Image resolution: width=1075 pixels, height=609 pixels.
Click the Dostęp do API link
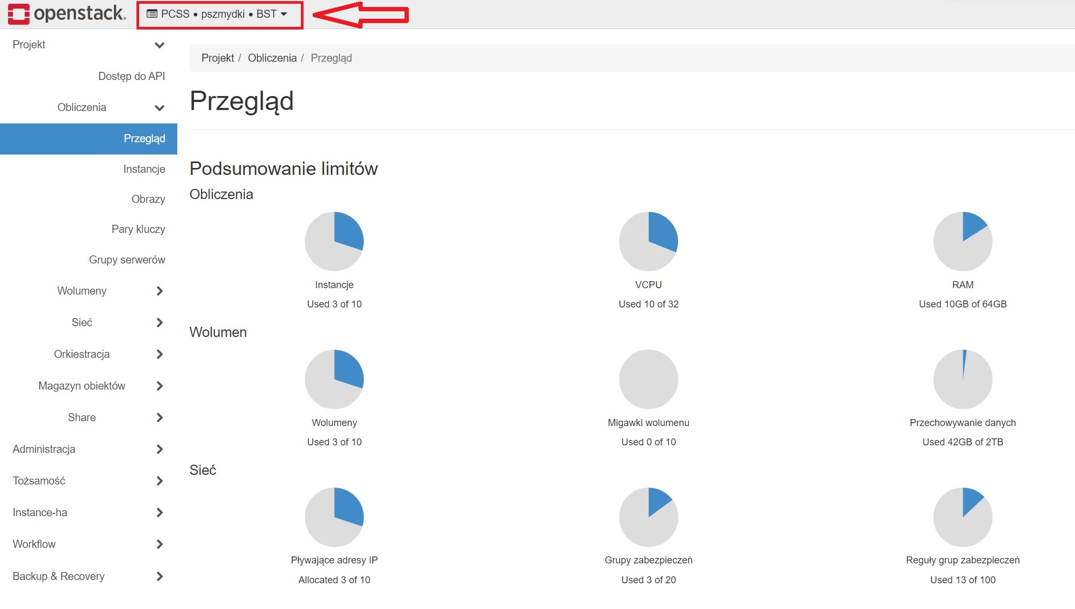133,76
